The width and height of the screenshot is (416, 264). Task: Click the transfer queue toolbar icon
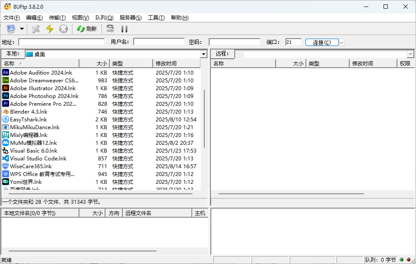(x=110, y=29)
